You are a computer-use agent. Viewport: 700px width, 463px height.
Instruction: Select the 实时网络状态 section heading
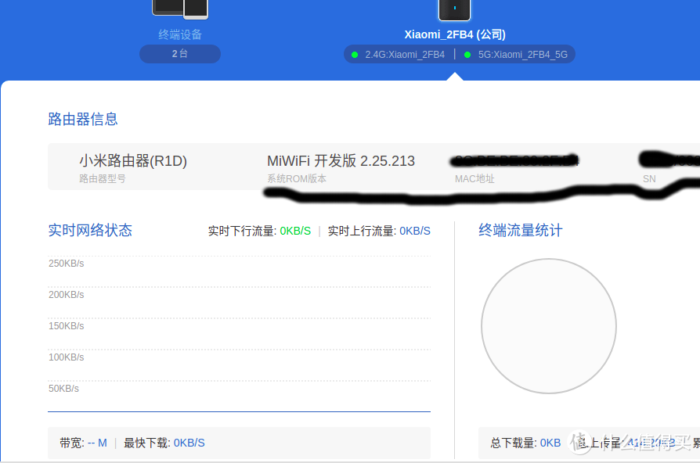pyautogui.click(x=90, y=231)
